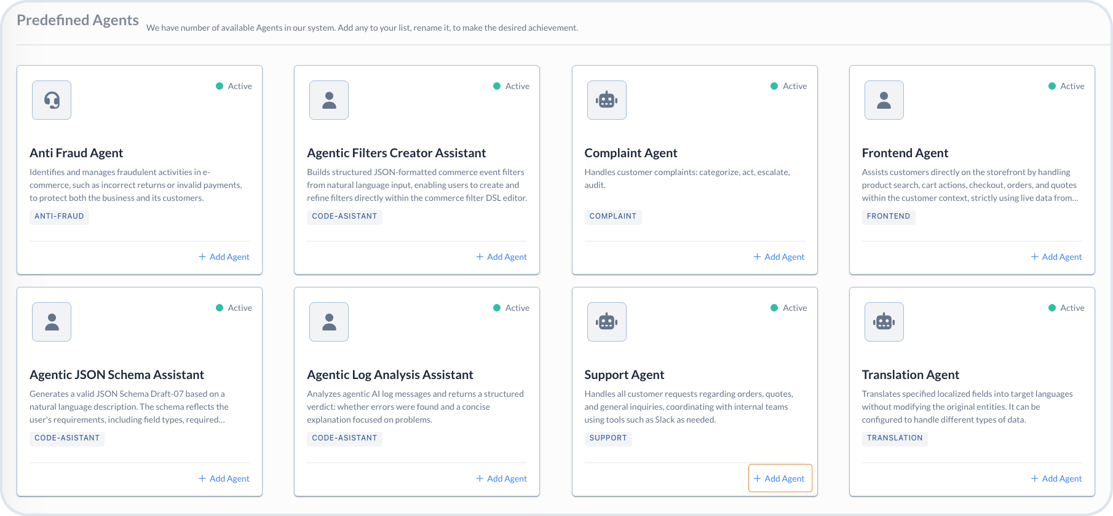This screenshot has height=516, width=1113.
Task: Add the Complaint Agent
Action: click(x=779, y=257)
